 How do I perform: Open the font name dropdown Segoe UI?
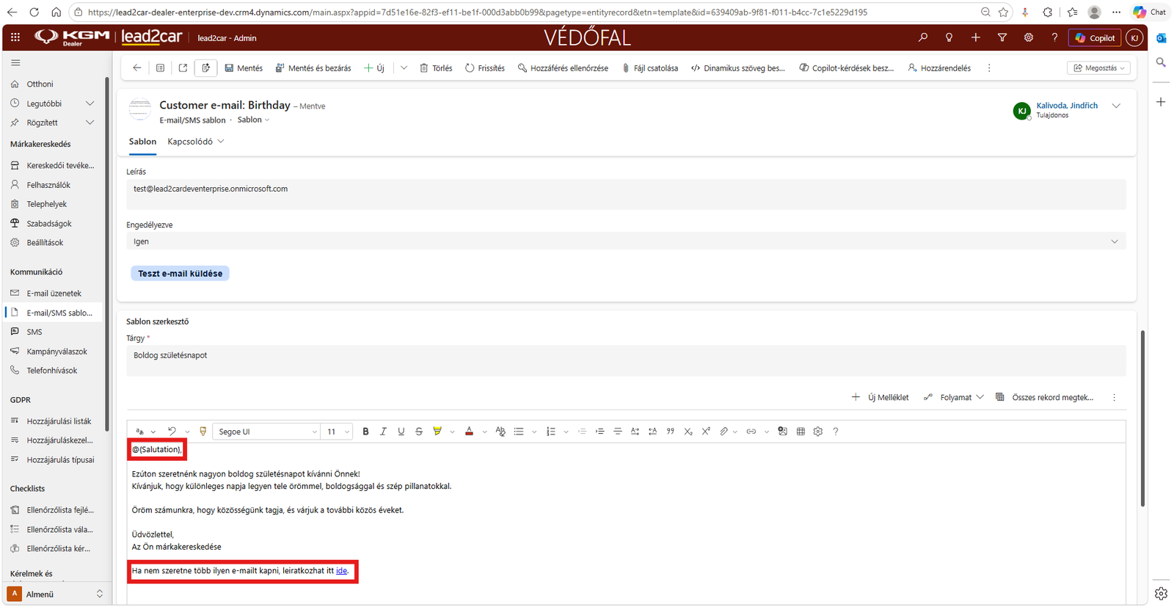[x=267, y=432]
